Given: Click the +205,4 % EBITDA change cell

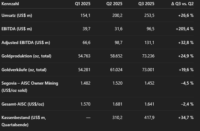Looking at the screenshot, I should (185, 29).
